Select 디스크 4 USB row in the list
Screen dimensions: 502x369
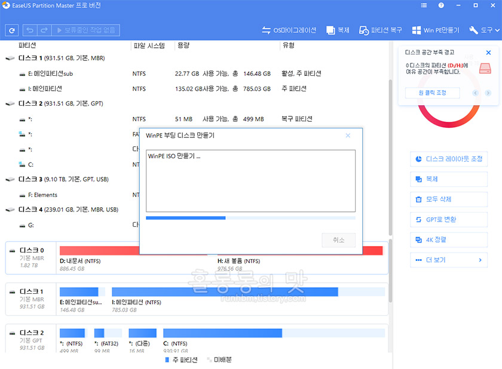tap(72, 210)
